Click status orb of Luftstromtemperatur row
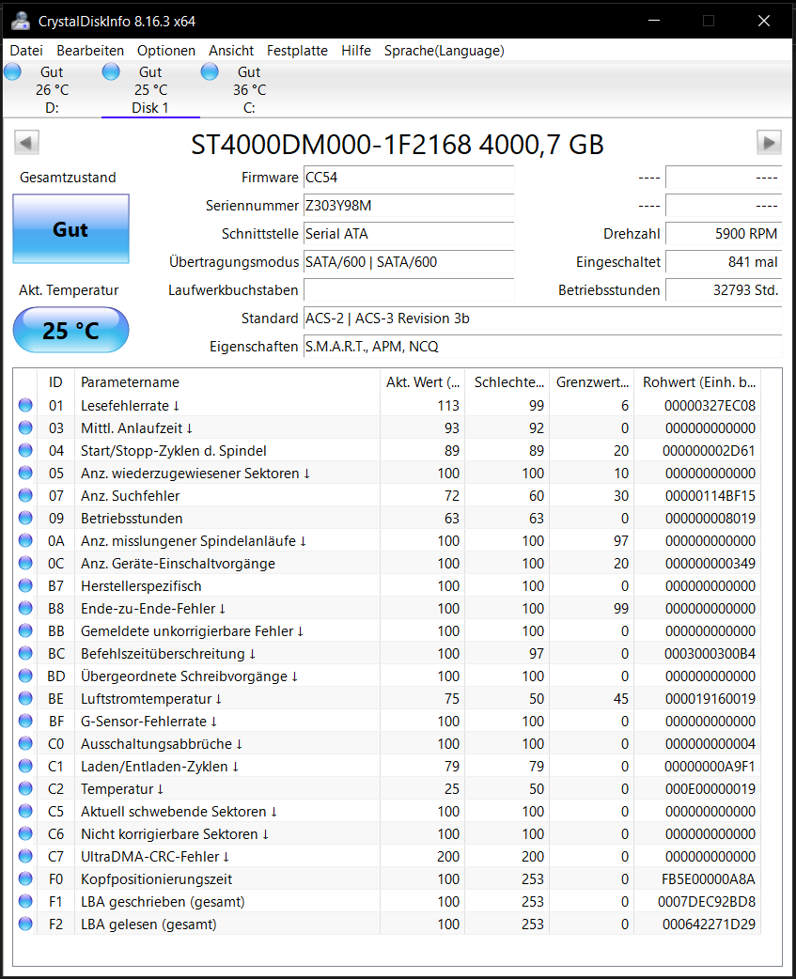Image resolution: width=796 pixels, height=979 pixels. [25, 698]
